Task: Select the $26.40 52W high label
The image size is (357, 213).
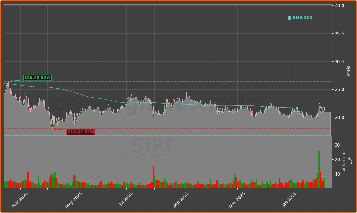Action: [37, 78]
